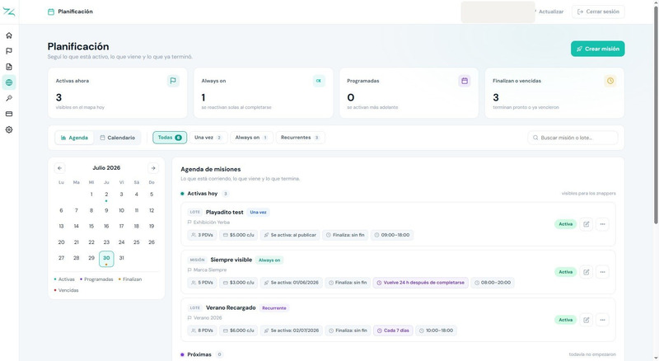
Task: Click the Activa status badge of Verano Recargado
Action: (565, 320)
